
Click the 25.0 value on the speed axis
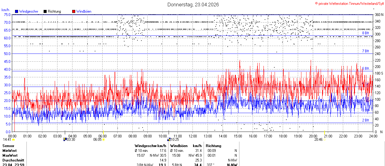tap(7, 93)
